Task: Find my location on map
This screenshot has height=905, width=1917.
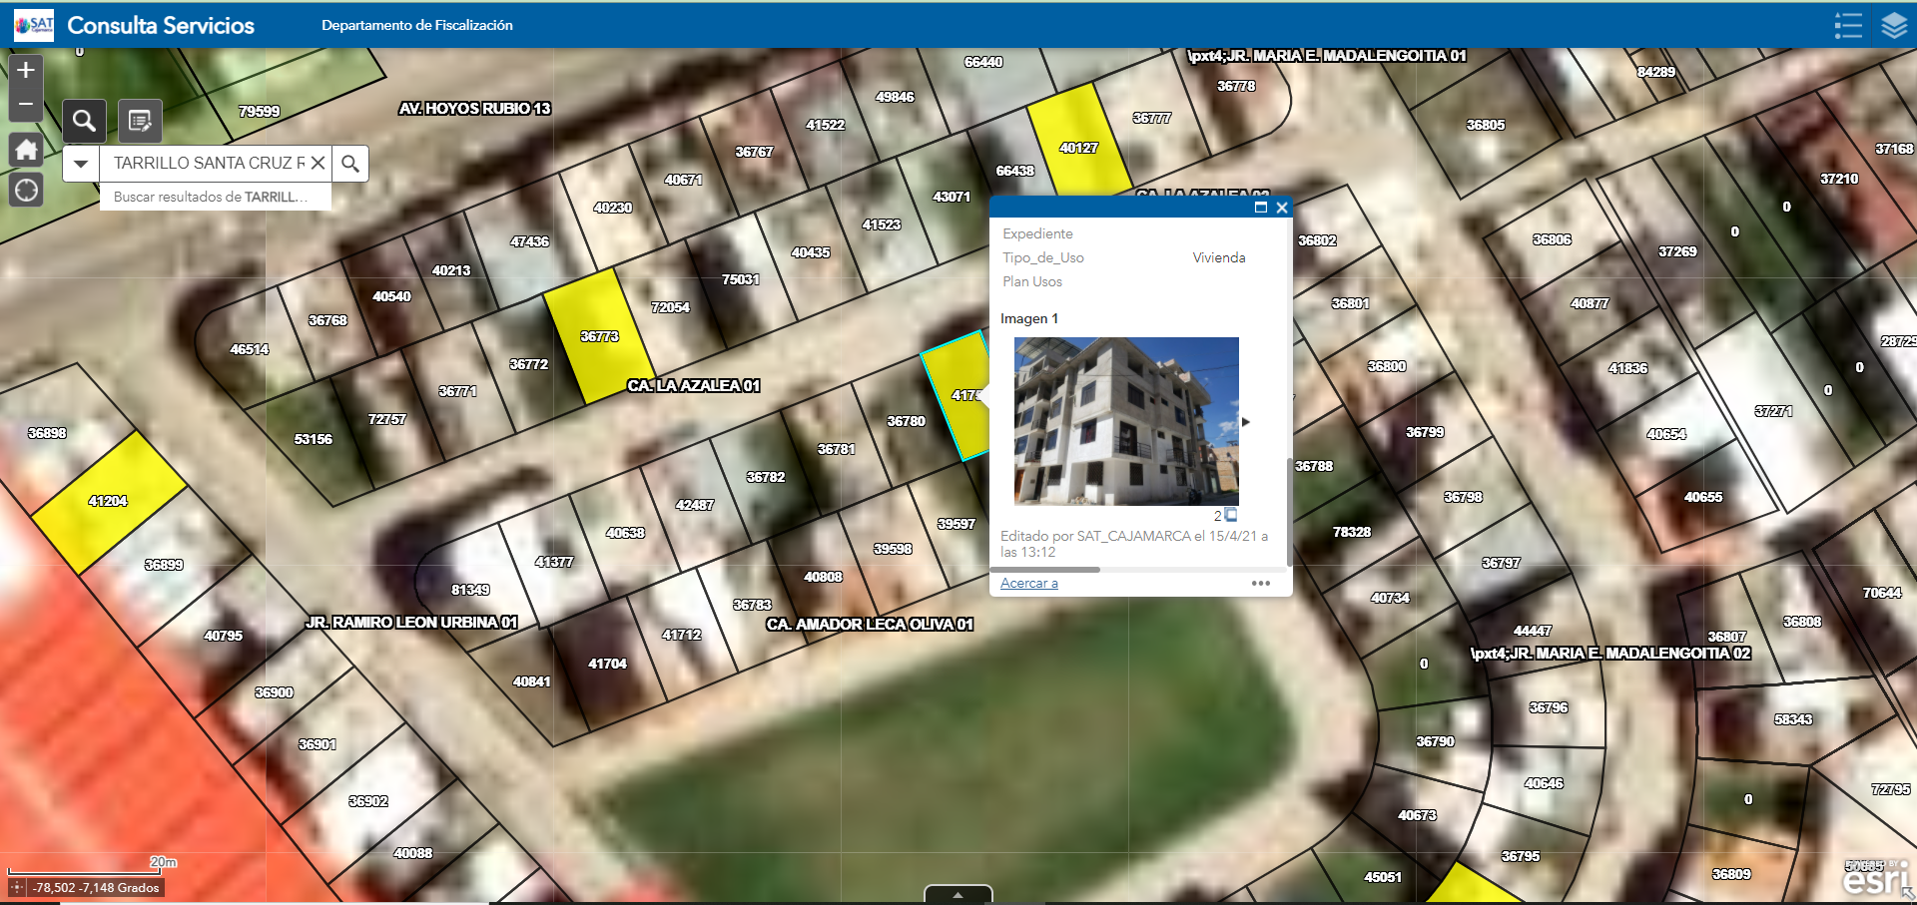Action: 26,190
